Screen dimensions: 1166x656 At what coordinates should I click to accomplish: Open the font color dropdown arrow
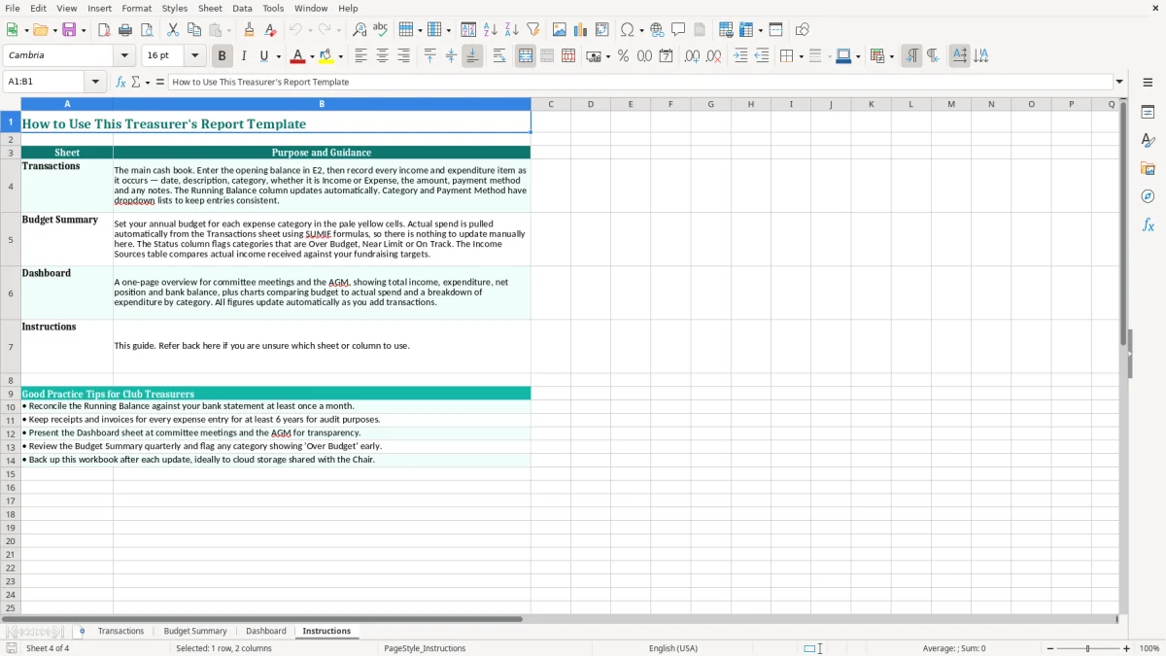click(x=312, y=56)
